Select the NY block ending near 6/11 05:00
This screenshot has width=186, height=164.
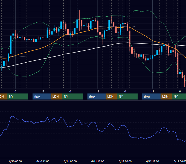[72, 96]
